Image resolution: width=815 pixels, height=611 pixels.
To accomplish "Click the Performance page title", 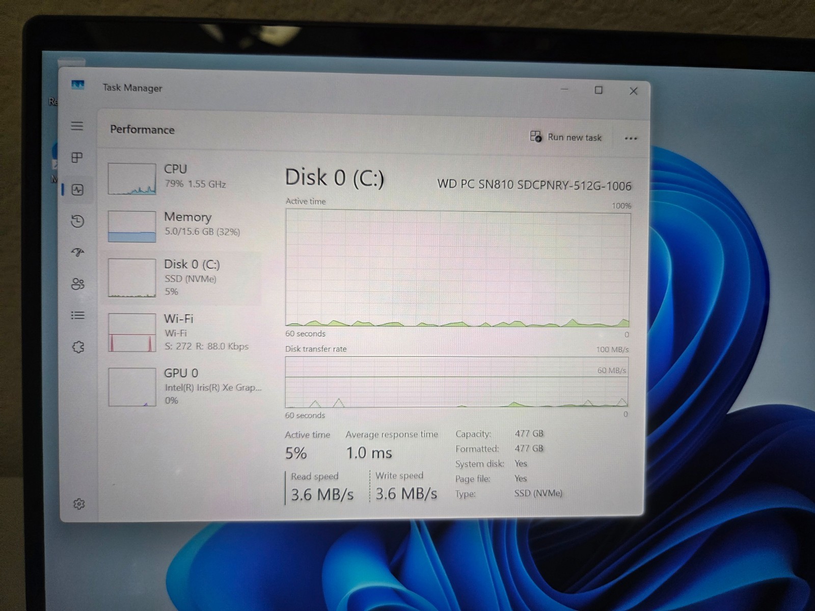I will pyautogui.click(x=142, y=129).
